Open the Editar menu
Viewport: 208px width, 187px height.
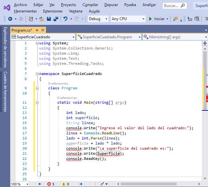tap(38, 5)
